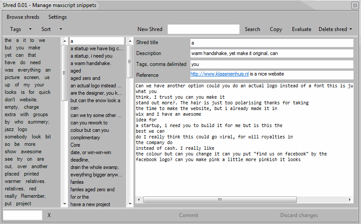Open the Delete shred dropdown
The image size is (361, 224).
coord(335,29)
